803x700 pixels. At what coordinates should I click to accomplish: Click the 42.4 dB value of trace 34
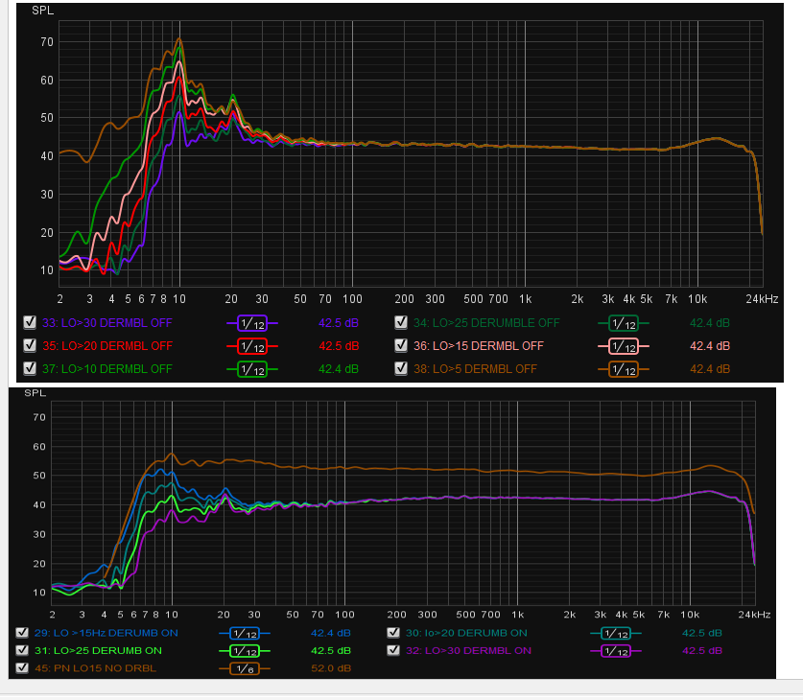point(710,323)
